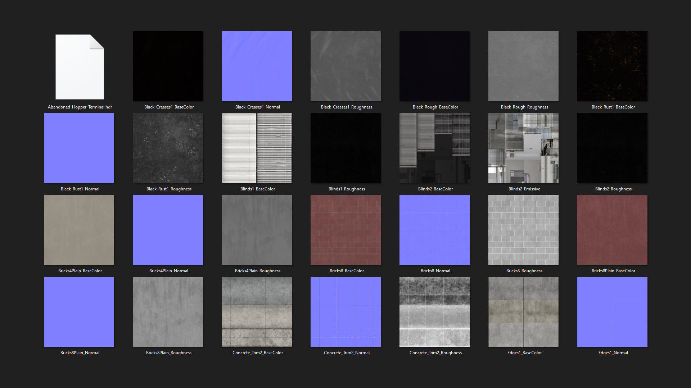Viewport: 691px width, 388px height.
Task: Open the Bricks8_Roughness gray brick texture
Action: pyautogui.click(x=523, y=230)
